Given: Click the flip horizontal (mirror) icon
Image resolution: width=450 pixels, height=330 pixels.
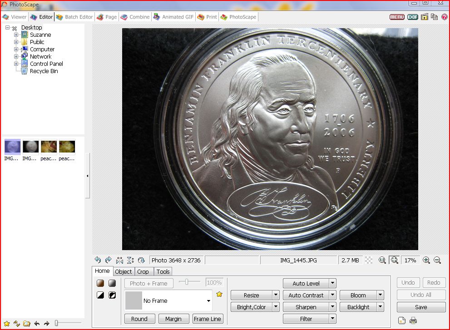Looking at the screenshot, I should (x=119, y=260).
